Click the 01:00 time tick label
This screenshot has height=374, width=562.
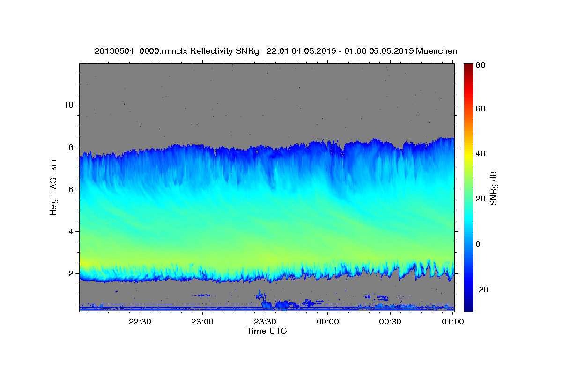[x=453, y=322]
